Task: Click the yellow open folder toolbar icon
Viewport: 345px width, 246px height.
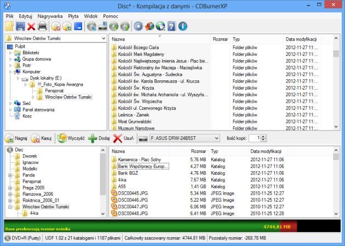Action: [9, 26]
